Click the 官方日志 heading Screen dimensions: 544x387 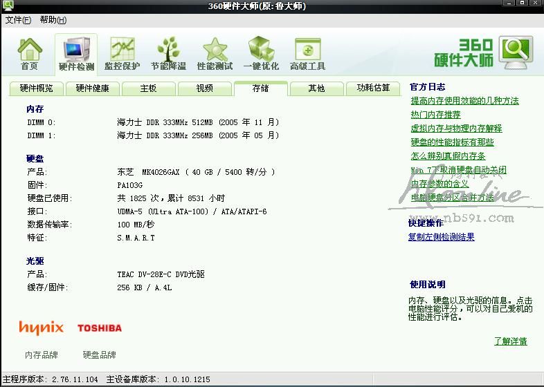click(428, 87)
